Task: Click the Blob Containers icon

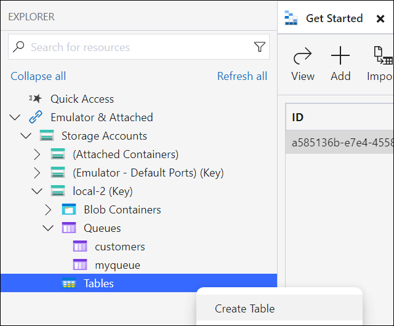Action: 69,210
